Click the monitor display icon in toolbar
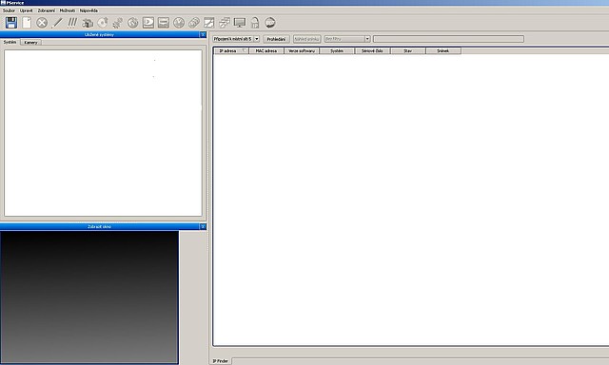The width and height of the screenshot is (609, 365). pos(240,23)
